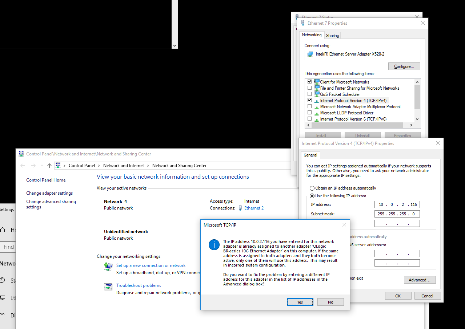This screenshot has height=329, width=465.
Task: Click the Client for Microsoft Networks icon
Action: [317, 82]
